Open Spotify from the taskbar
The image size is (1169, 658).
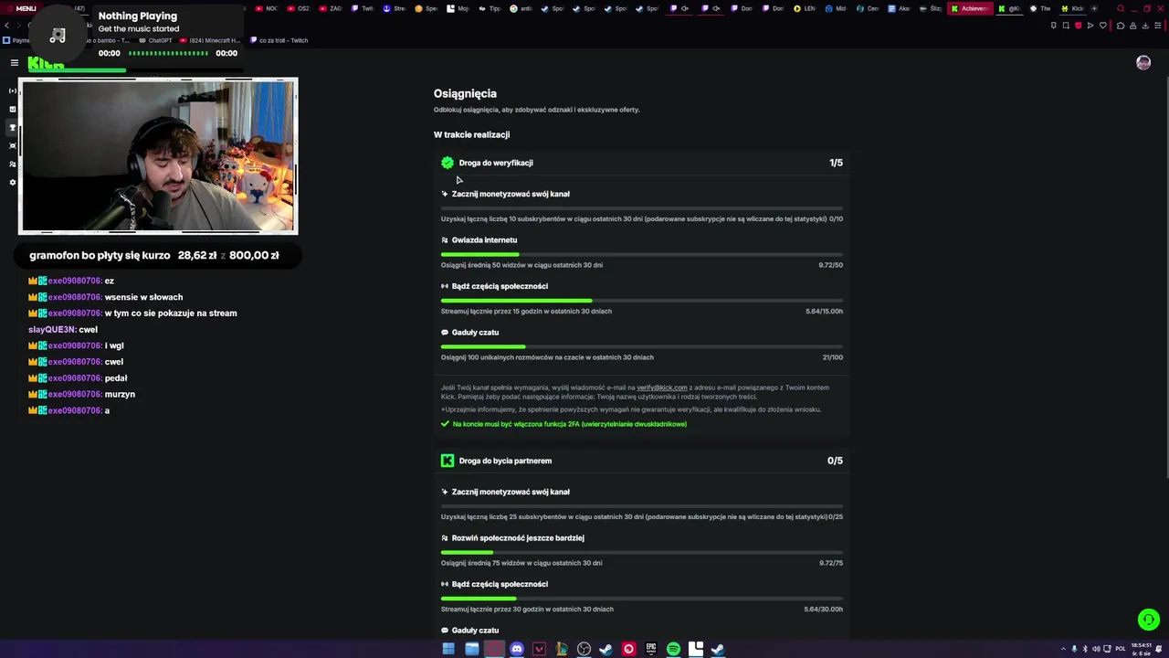[x=673, y=649]
